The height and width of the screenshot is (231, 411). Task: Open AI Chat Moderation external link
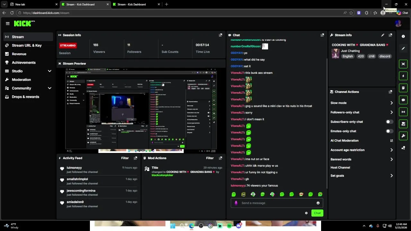pyautogui.click(x=391, y=141)
